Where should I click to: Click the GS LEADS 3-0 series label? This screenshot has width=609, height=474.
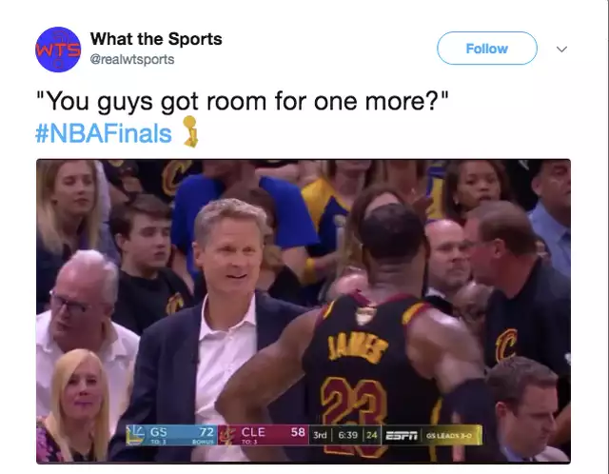click(449, 436)
